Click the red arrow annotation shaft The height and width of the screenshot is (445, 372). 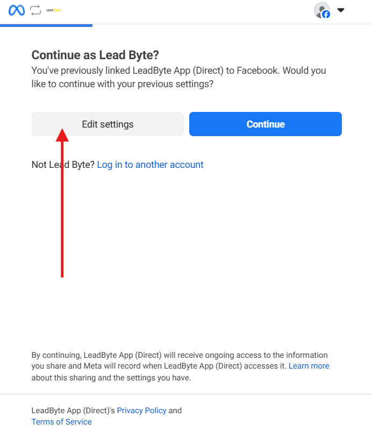click(62, 209)
